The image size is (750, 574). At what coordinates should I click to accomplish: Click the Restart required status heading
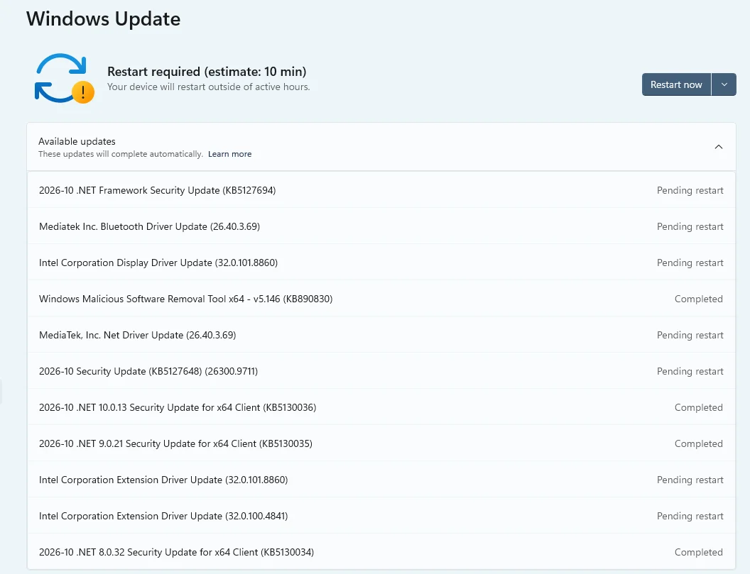coord(207,72)
